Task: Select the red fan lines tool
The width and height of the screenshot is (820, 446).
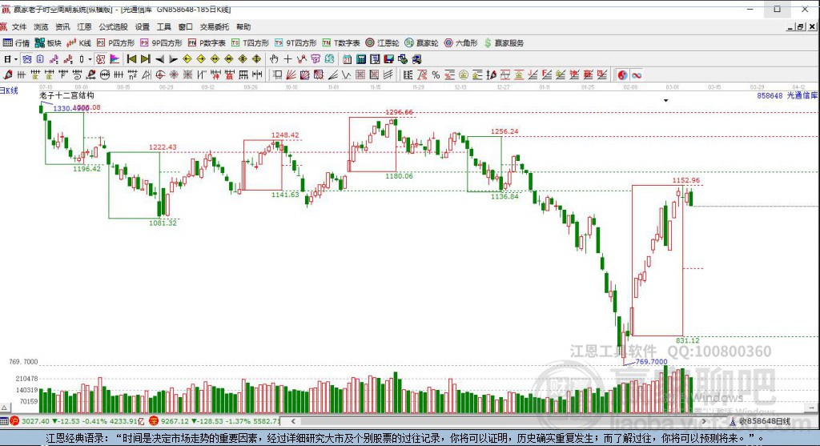Action: click(x=291, y=74)
